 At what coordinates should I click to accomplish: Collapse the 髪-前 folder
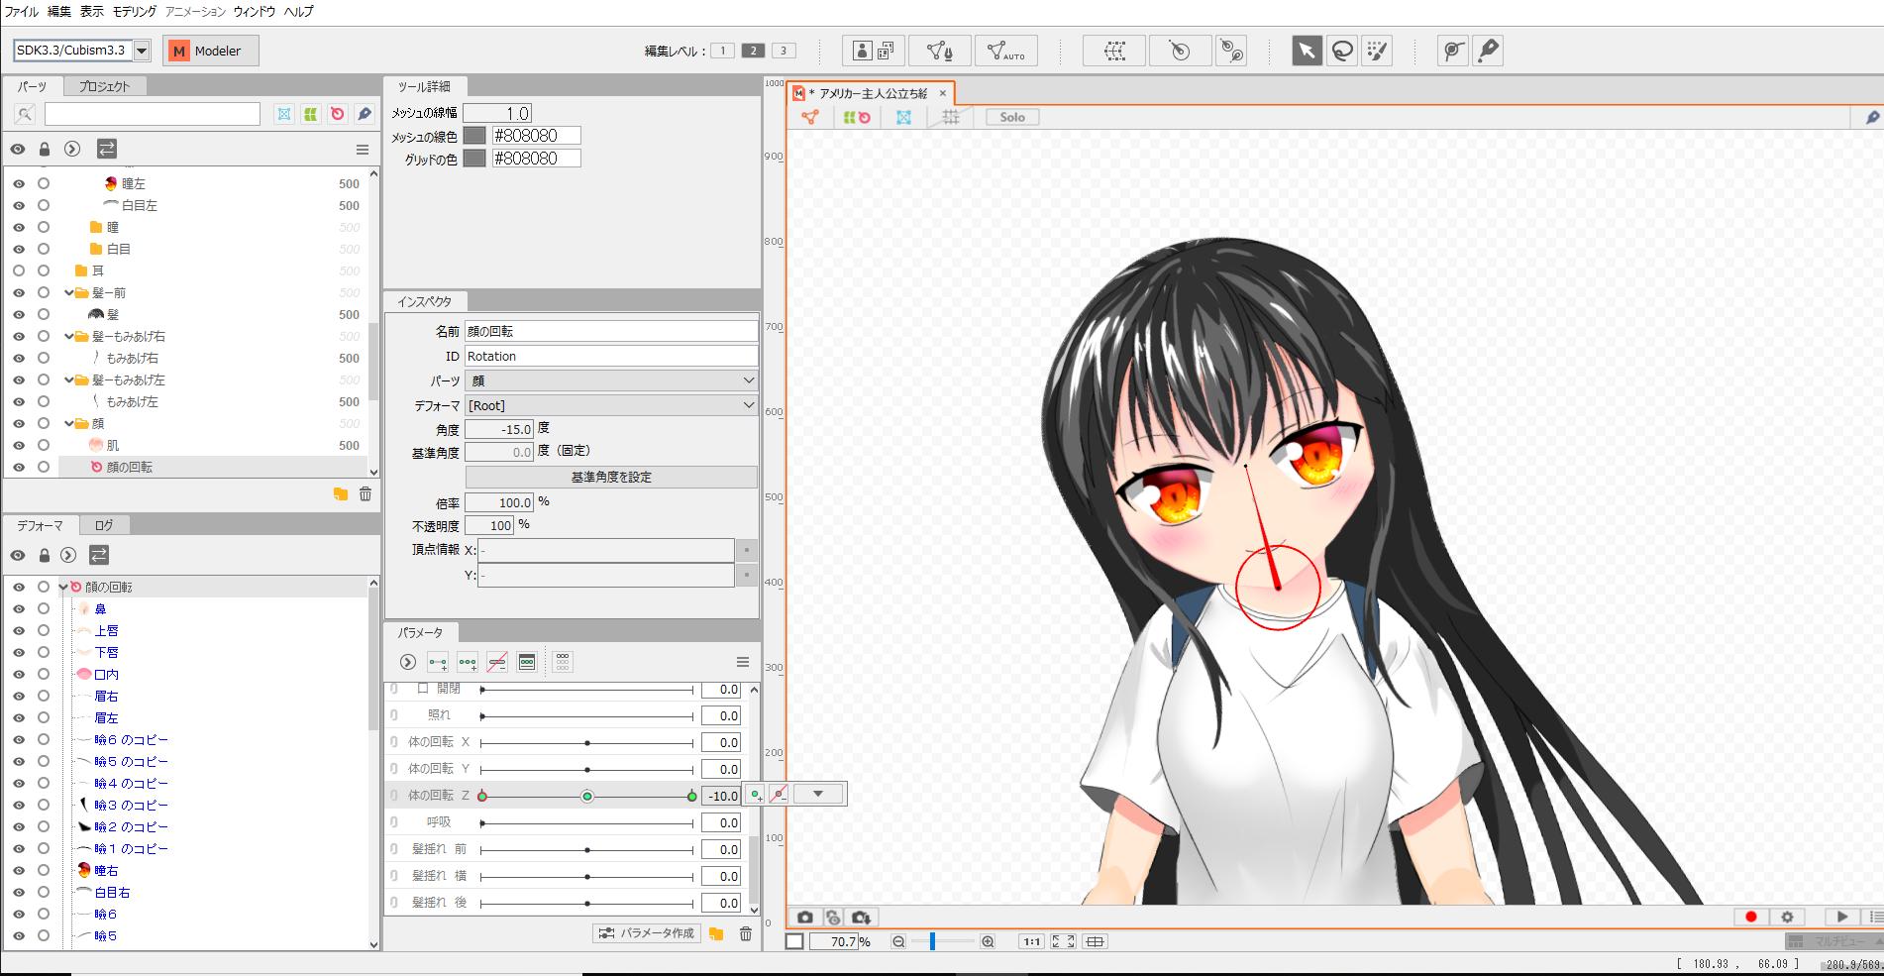tap(69, 292)
